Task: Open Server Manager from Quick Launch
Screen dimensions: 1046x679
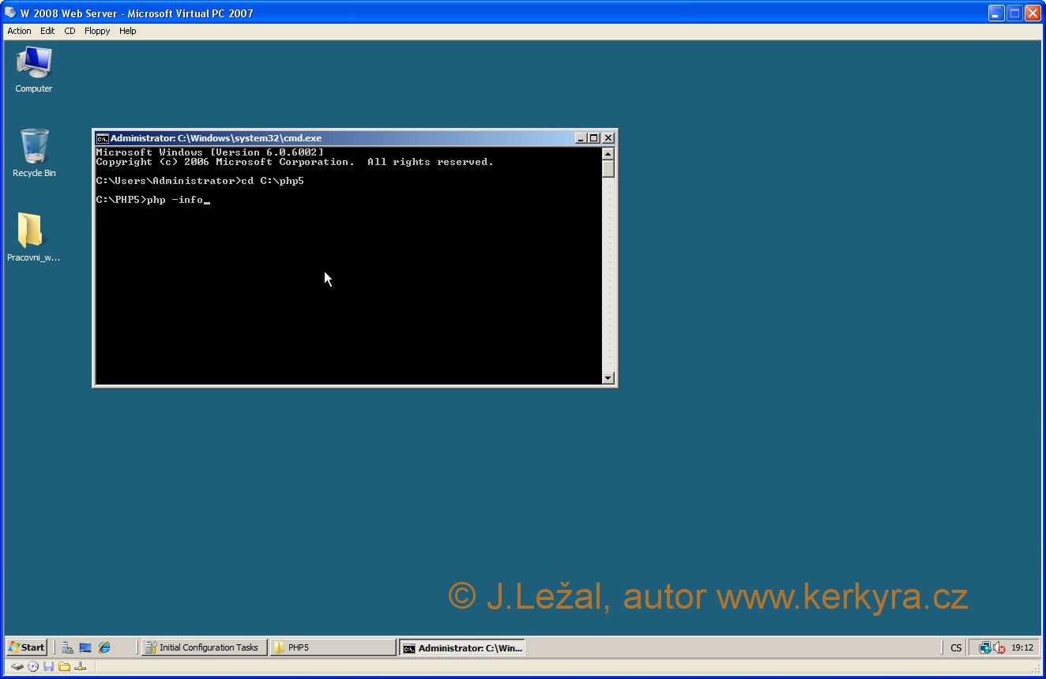Action: tap(68, 647)
